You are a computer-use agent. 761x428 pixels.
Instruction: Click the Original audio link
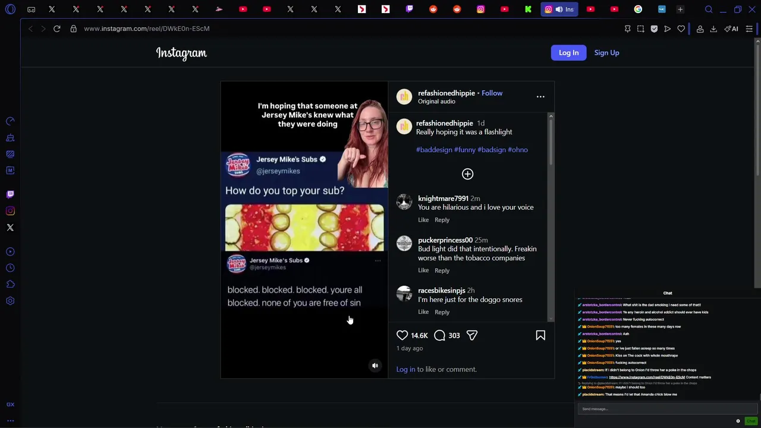(436, 102)
